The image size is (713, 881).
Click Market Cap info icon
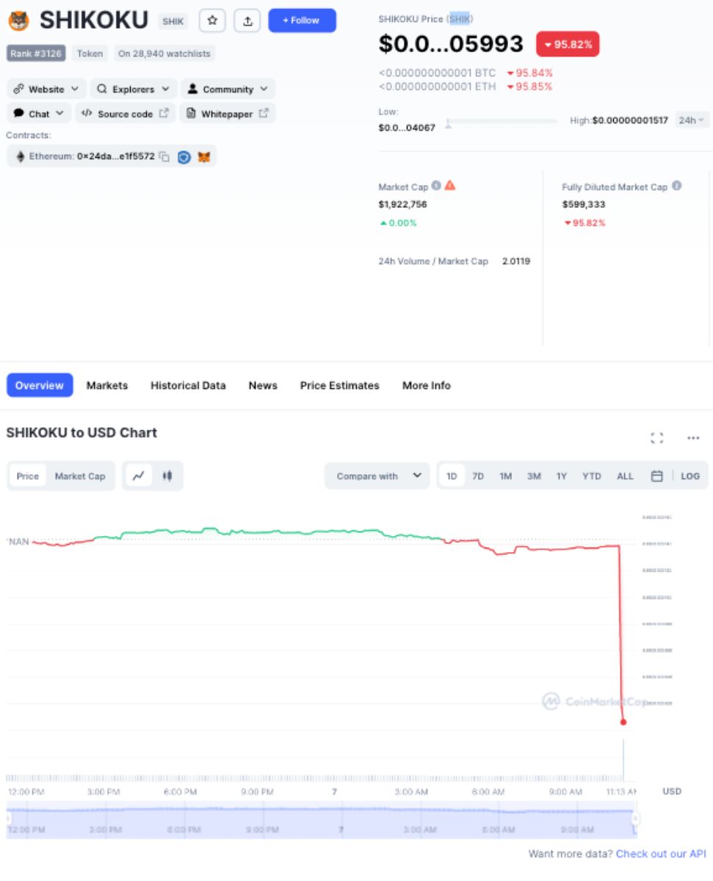click(436, 186)
